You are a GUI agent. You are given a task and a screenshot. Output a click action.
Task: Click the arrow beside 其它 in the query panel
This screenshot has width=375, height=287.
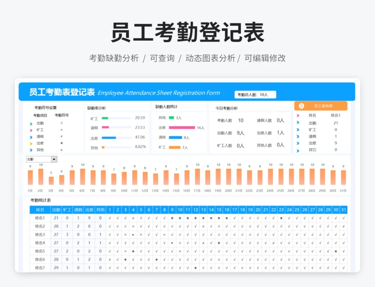298,151
